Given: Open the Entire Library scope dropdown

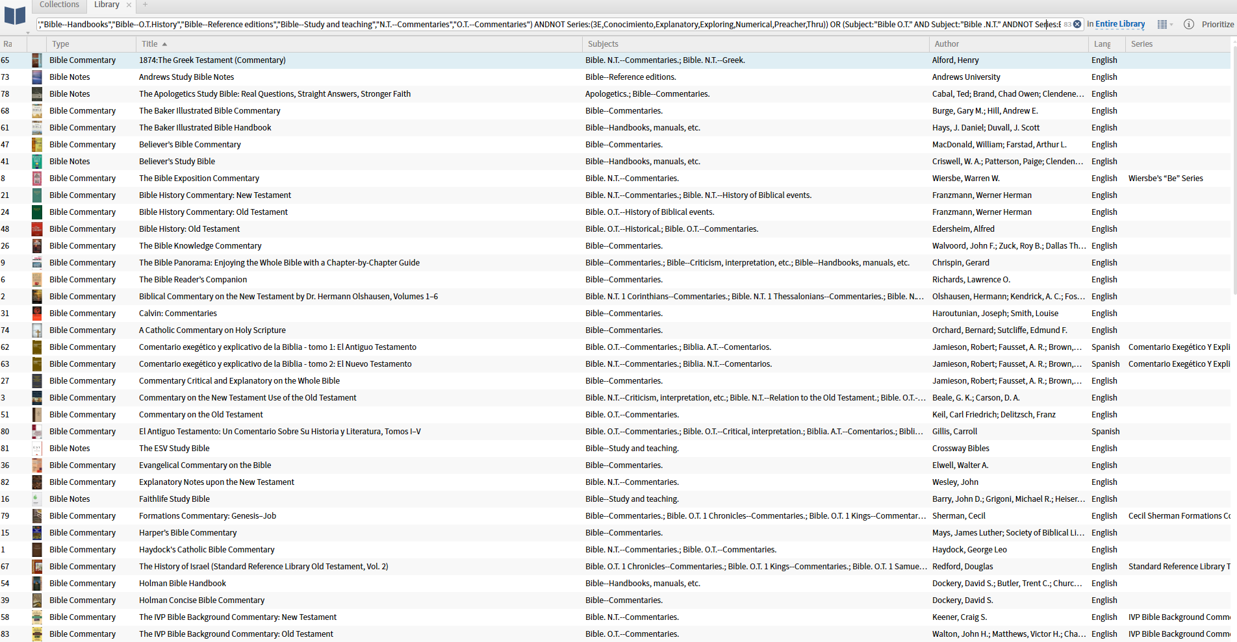Looking at the screenshot, I should [1120, 24].
